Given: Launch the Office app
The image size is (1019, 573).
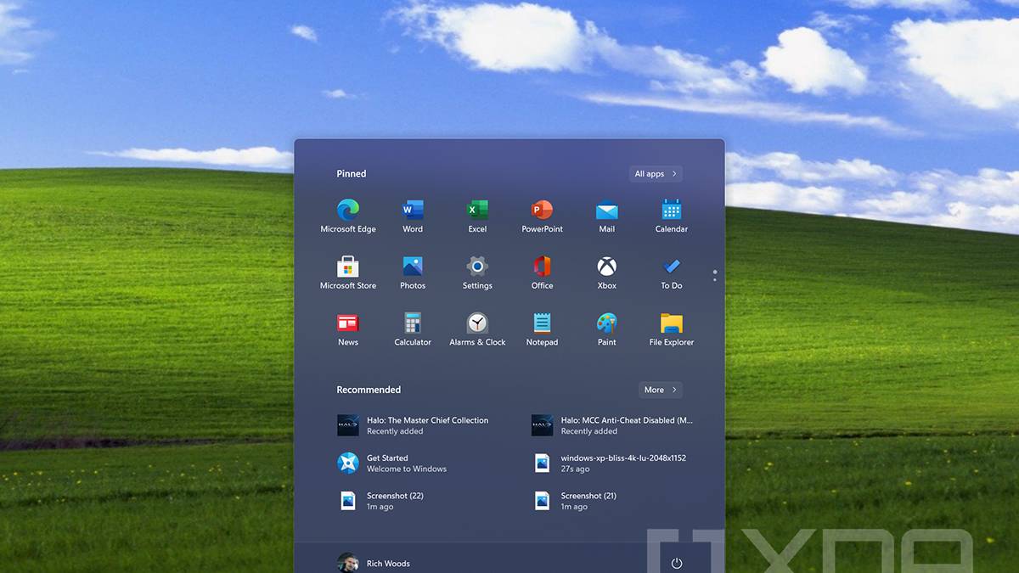Looking at the screenshot, I should 542,273.
